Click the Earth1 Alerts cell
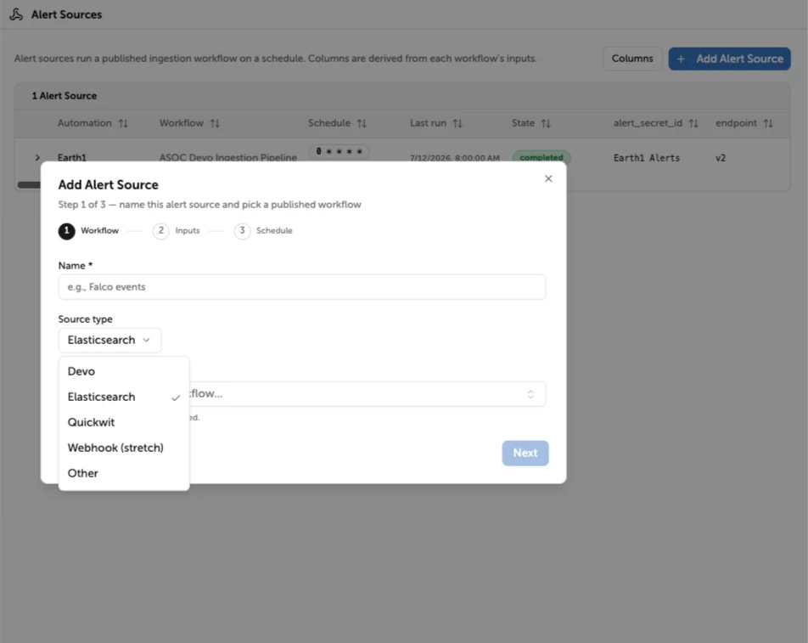 (x=646, y=158)
